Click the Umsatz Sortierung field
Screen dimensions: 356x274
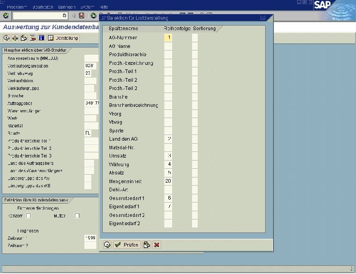195,156
